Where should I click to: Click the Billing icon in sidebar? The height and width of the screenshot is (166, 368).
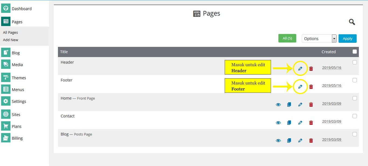tap(6, 138)
